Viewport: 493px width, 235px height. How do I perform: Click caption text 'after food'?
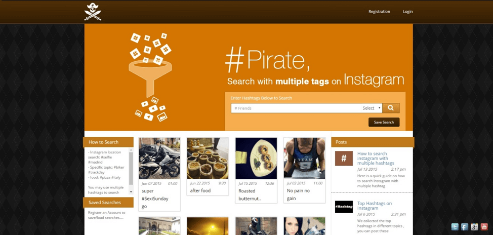(x=200, y=190)
